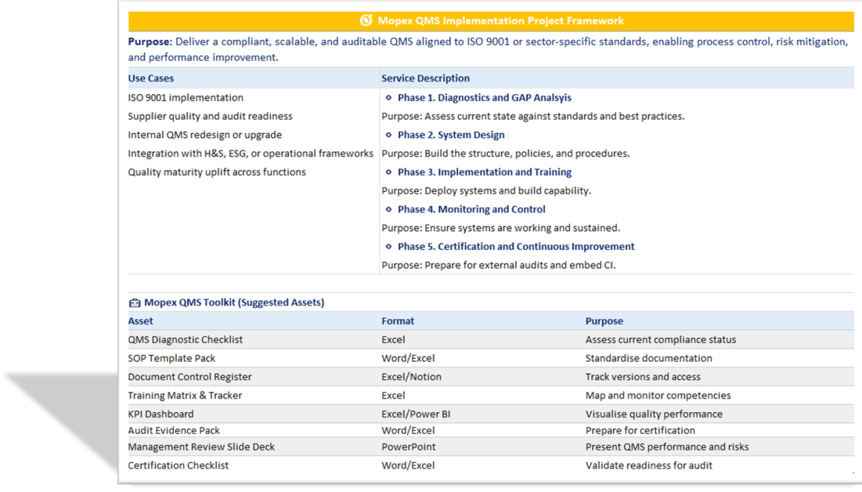Click the Use Cases column header
The height and width of the screenshot is (492, 862).
click(151, 78)
